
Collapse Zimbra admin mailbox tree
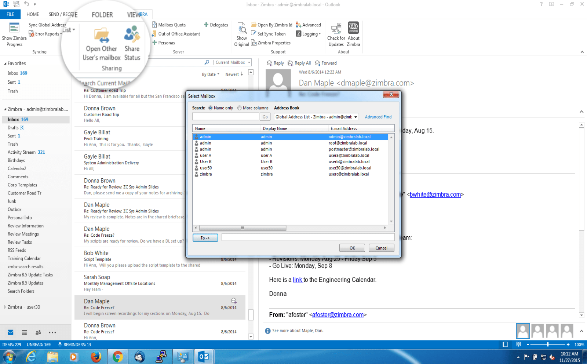(5, 109)
